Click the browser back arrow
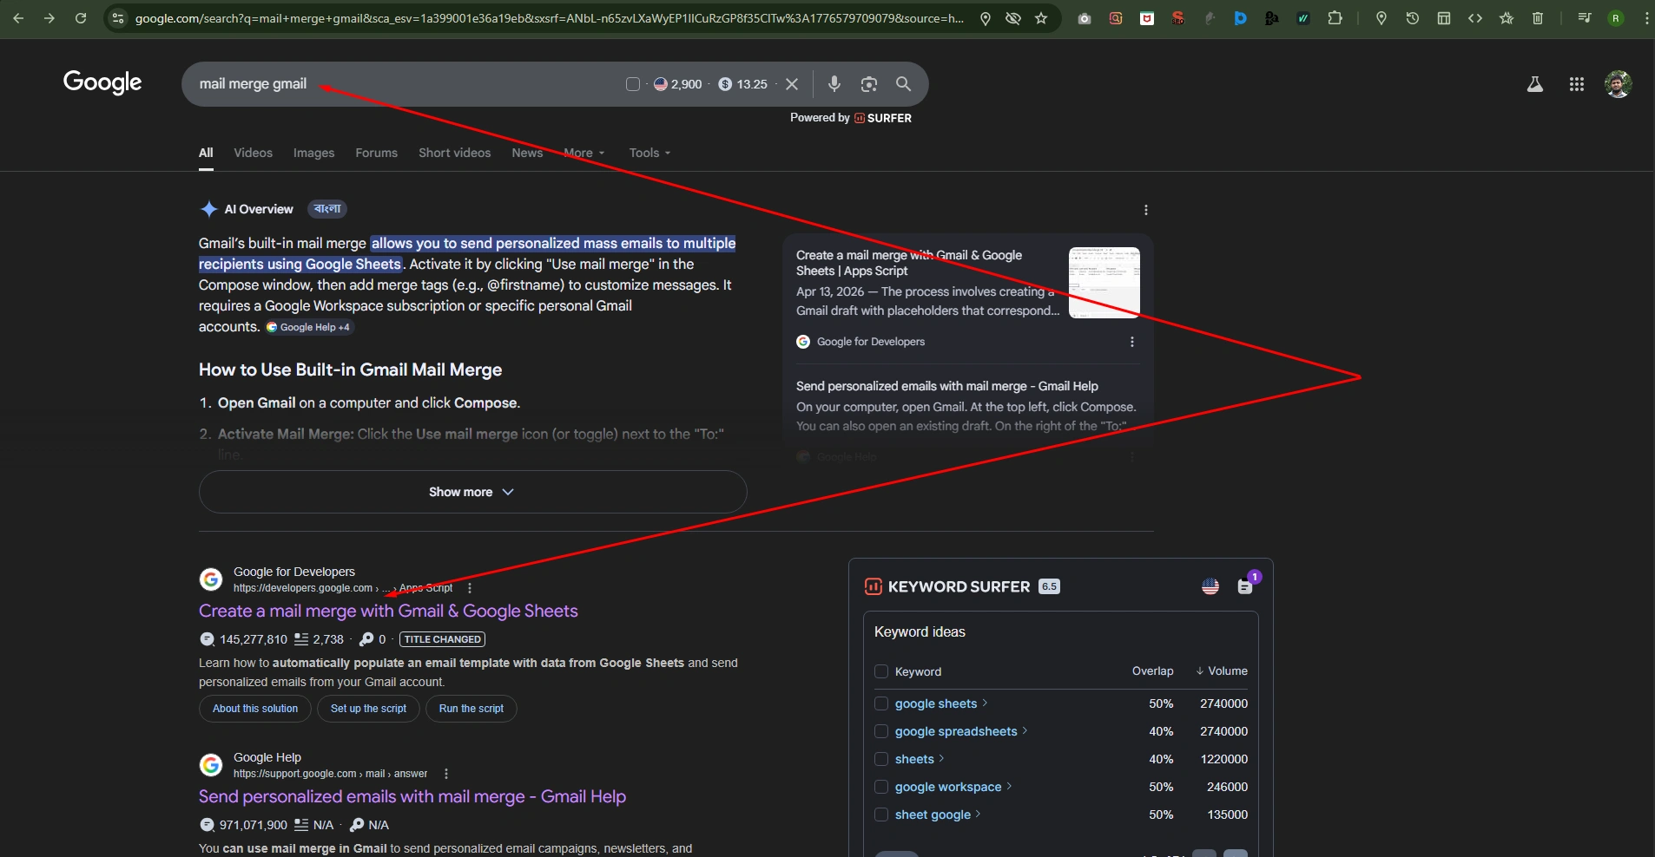 click(x=18, y=18)
